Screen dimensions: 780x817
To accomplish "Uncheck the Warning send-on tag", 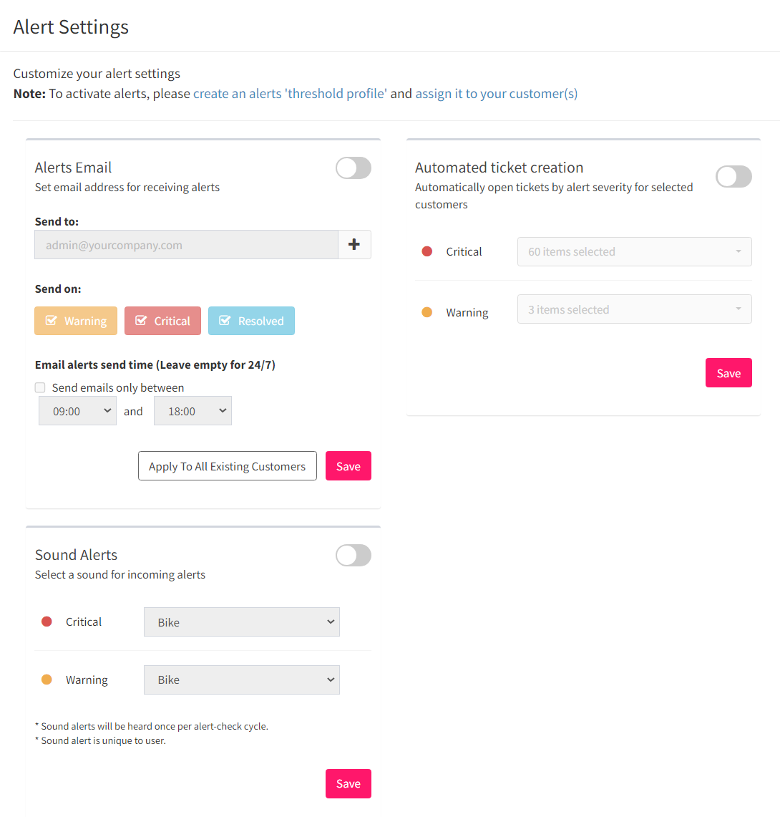I will 76,321.
